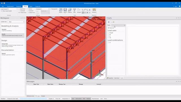The image size is (181, 102).
Task: Open the Export dropdown arrow
Action: 65,13
